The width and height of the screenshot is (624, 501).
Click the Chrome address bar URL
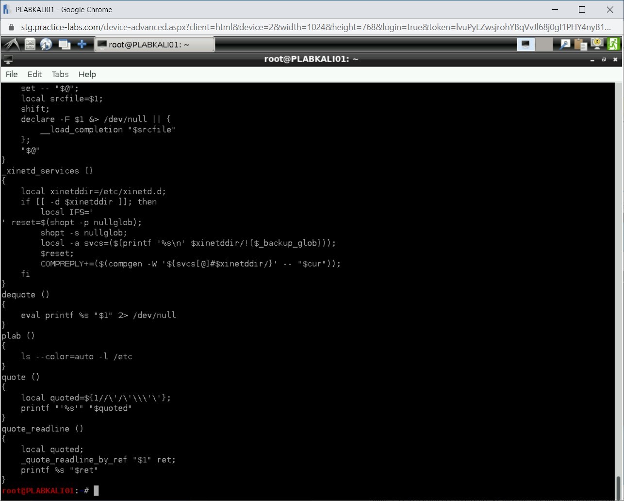315,27
